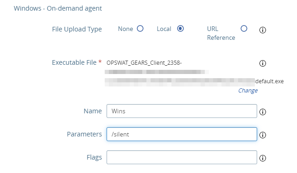Click the 'URL Reference' label text
The height and width of the screenshot is (173, 297).
point(221,33)
